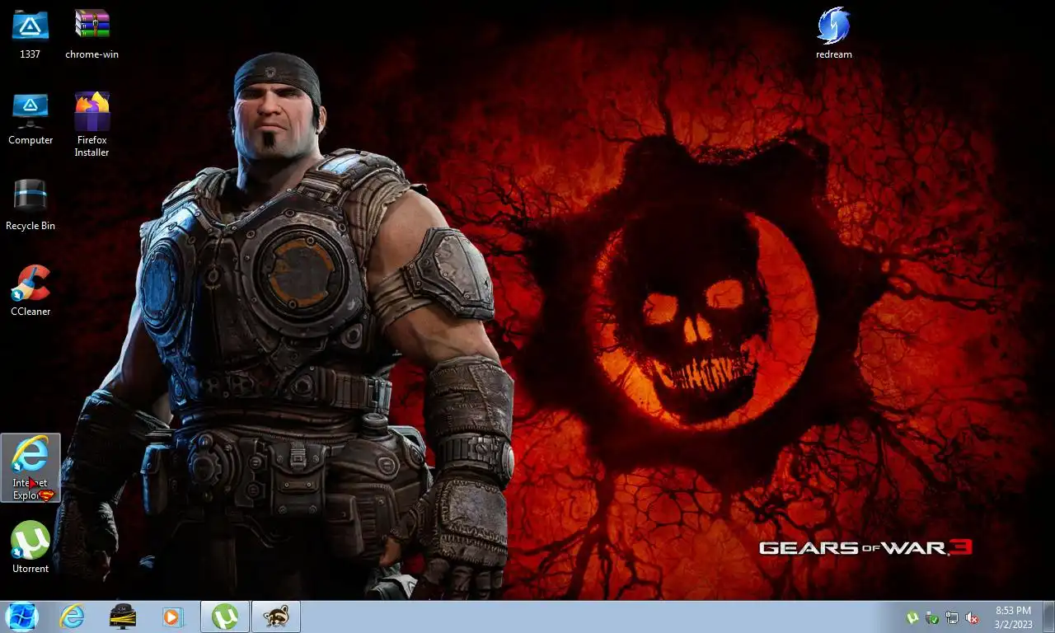1055x633 pixels.
Task: Open the network status tray icon
Action: click(952, 617)
